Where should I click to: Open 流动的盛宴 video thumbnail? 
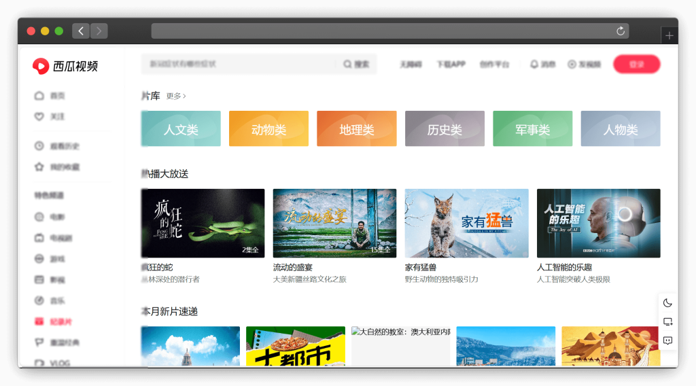pos(334,223)
